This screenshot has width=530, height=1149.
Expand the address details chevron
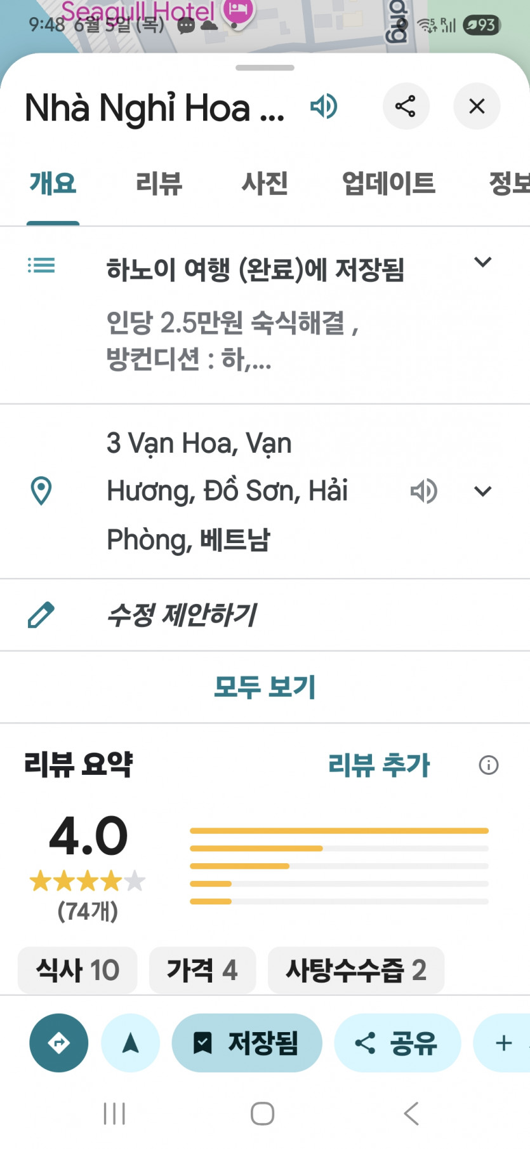click(483, 491)
